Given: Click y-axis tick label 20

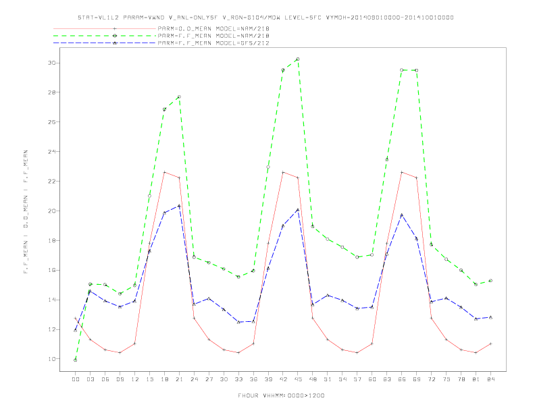Looking at the screenshot, I should pos(52,211).
